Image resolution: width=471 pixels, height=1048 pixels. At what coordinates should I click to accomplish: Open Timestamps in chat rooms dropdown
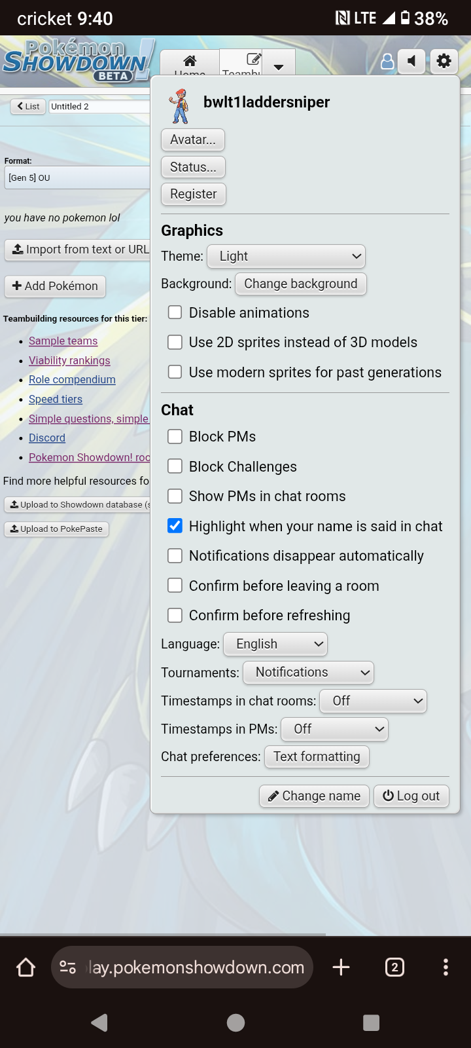click(373, 701)
